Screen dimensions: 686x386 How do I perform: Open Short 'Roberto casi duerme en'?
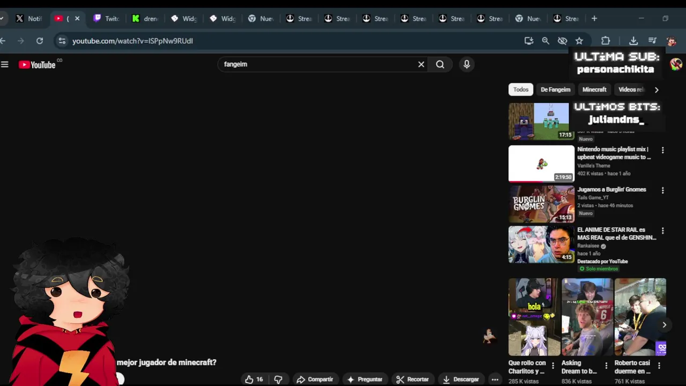tap(640, 317)
